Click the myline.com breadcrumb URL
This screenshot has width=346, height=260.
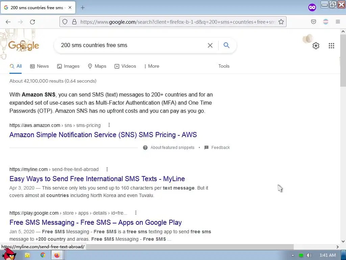point(54,169)
